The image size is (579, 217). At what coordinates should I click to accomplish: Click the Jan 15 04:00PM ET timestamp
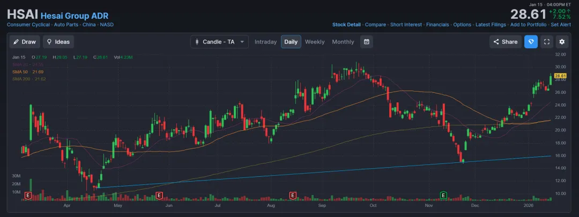(550, 4)
